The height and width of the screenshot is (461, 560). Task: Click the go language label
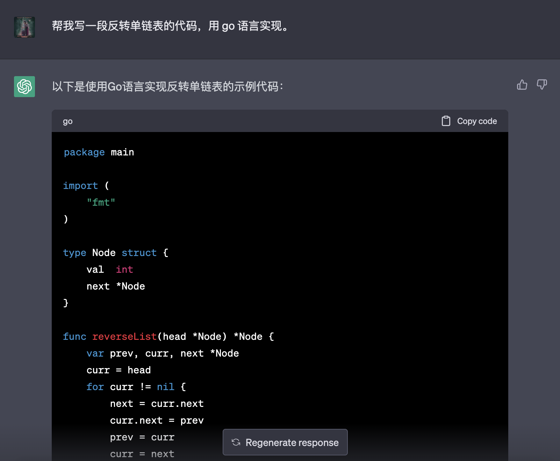[x=68, y=122]
